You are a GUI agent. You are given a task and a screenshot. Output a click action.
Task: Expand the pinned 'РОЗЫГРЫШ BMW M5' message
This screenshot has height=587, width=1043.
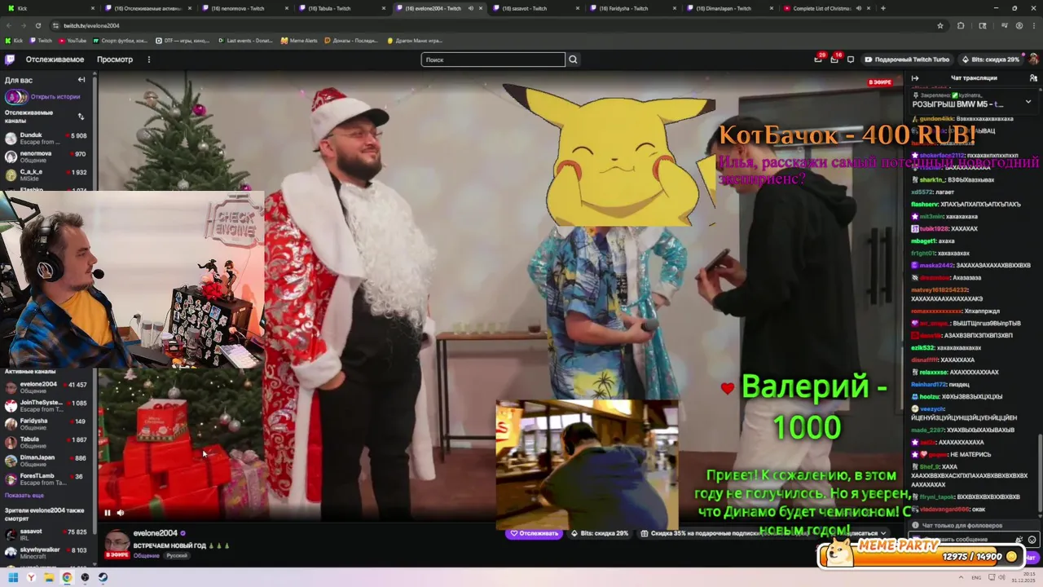tap(1028, 102)
